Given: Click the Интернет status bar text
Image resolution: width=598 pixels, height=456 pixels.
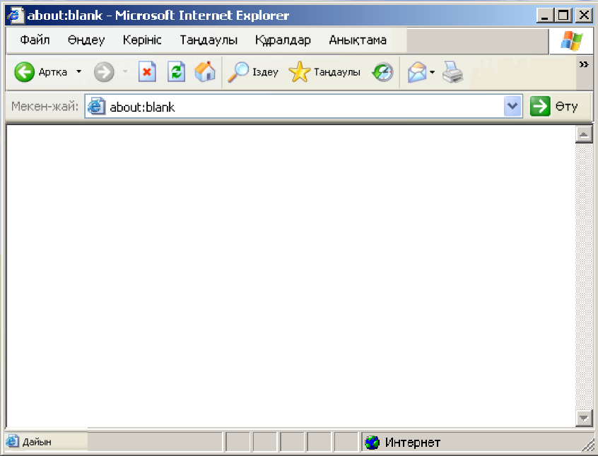Looking at the screenshot, I should 412,443.
